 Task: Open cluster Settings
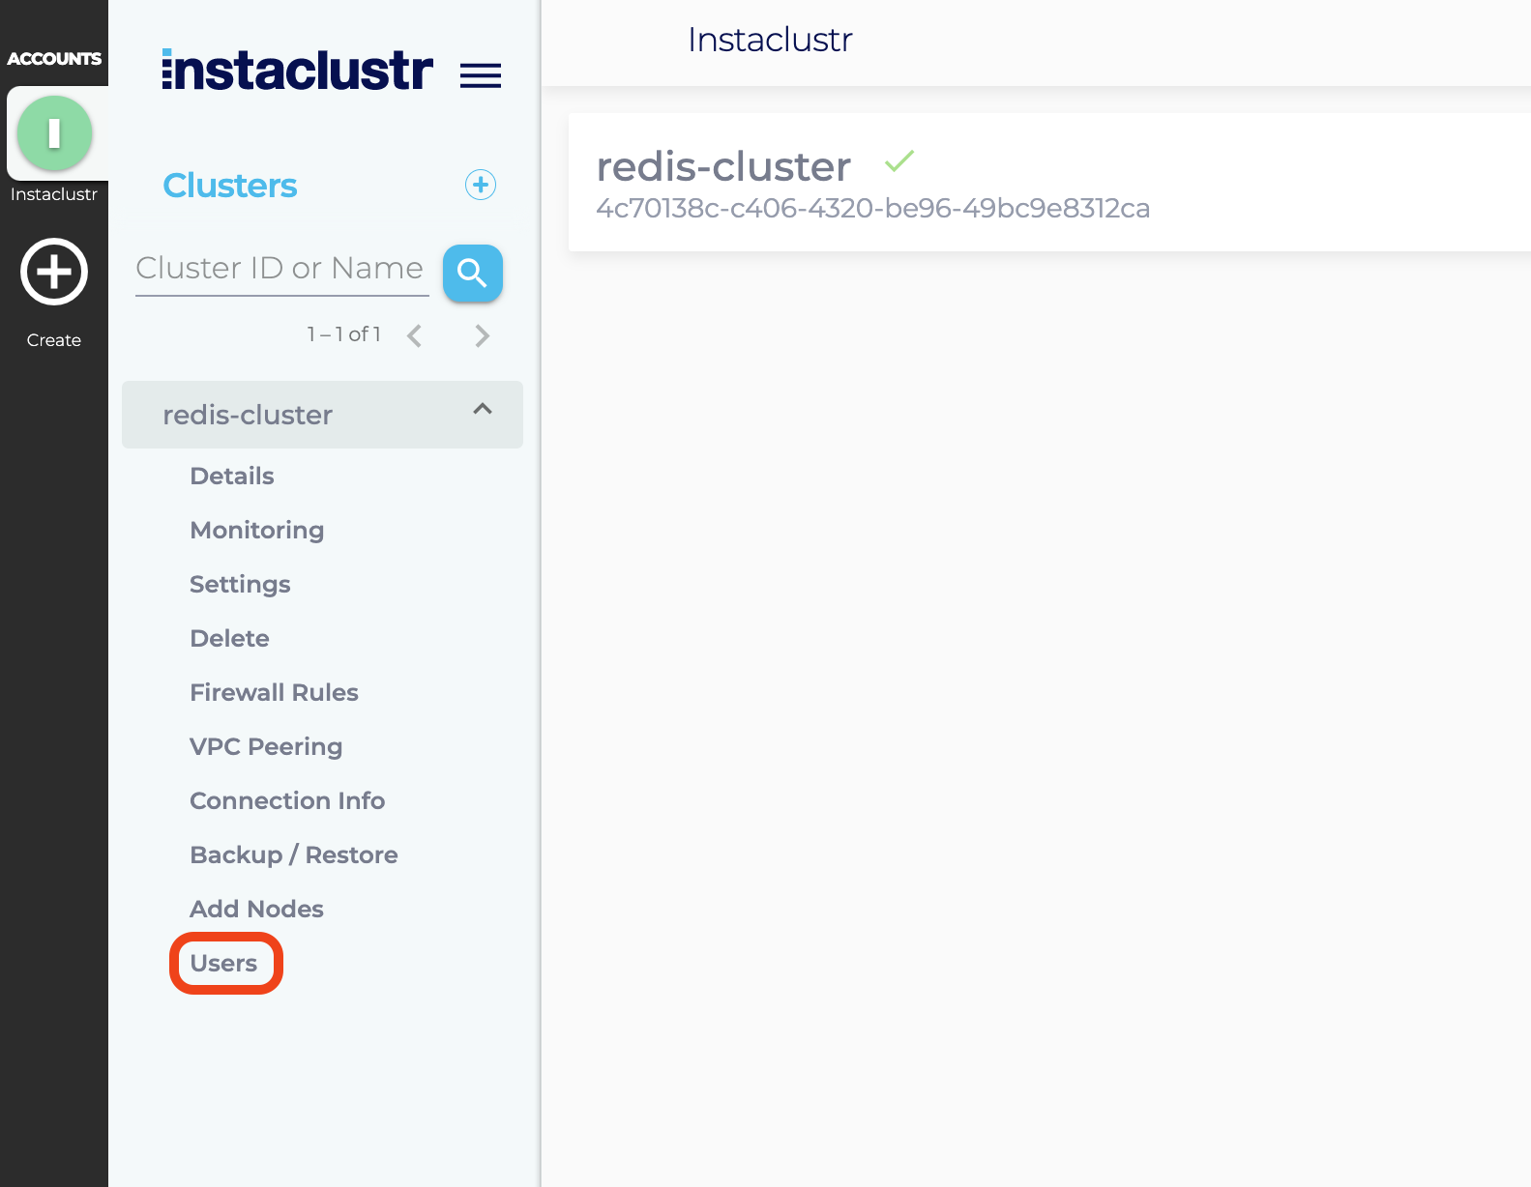tap(240, 584)
